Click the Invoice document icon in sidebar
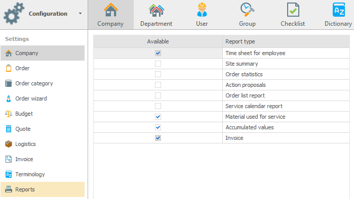 click(9, 159)
